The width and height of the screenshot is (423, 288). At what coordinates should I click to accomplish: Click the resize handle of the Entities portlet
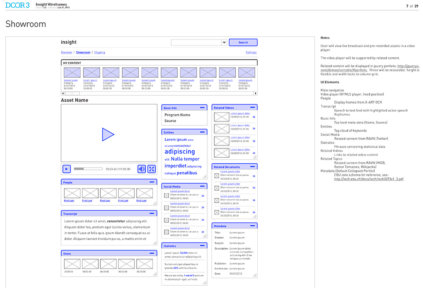tap(205, 177)
